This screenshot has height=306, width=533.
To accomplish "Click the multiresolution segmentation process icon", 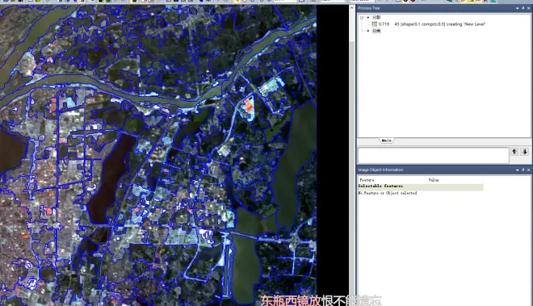I will point(374,24).
